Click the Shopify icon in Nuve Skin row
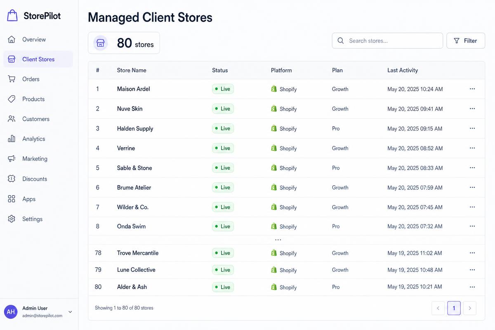The image size is (495, 330). (x=274, y=108)
